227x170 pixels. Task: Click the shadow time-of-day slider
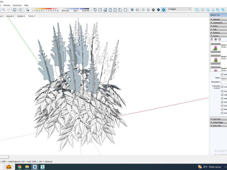coord(75,9)
